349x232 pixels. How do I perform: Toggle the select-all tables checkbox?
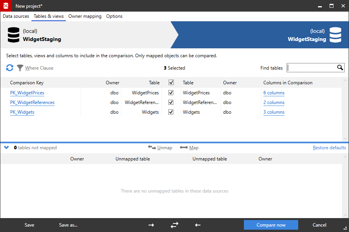pyautogui.click(x=171, y=82)
